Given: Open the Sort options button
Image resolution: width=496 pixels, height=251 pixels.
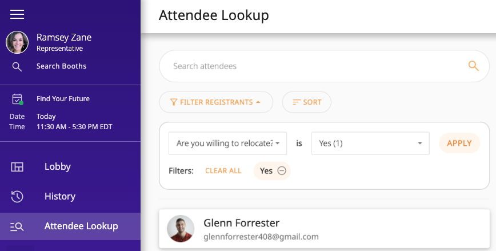Looking at the screenshot, I should coord(307,102).
